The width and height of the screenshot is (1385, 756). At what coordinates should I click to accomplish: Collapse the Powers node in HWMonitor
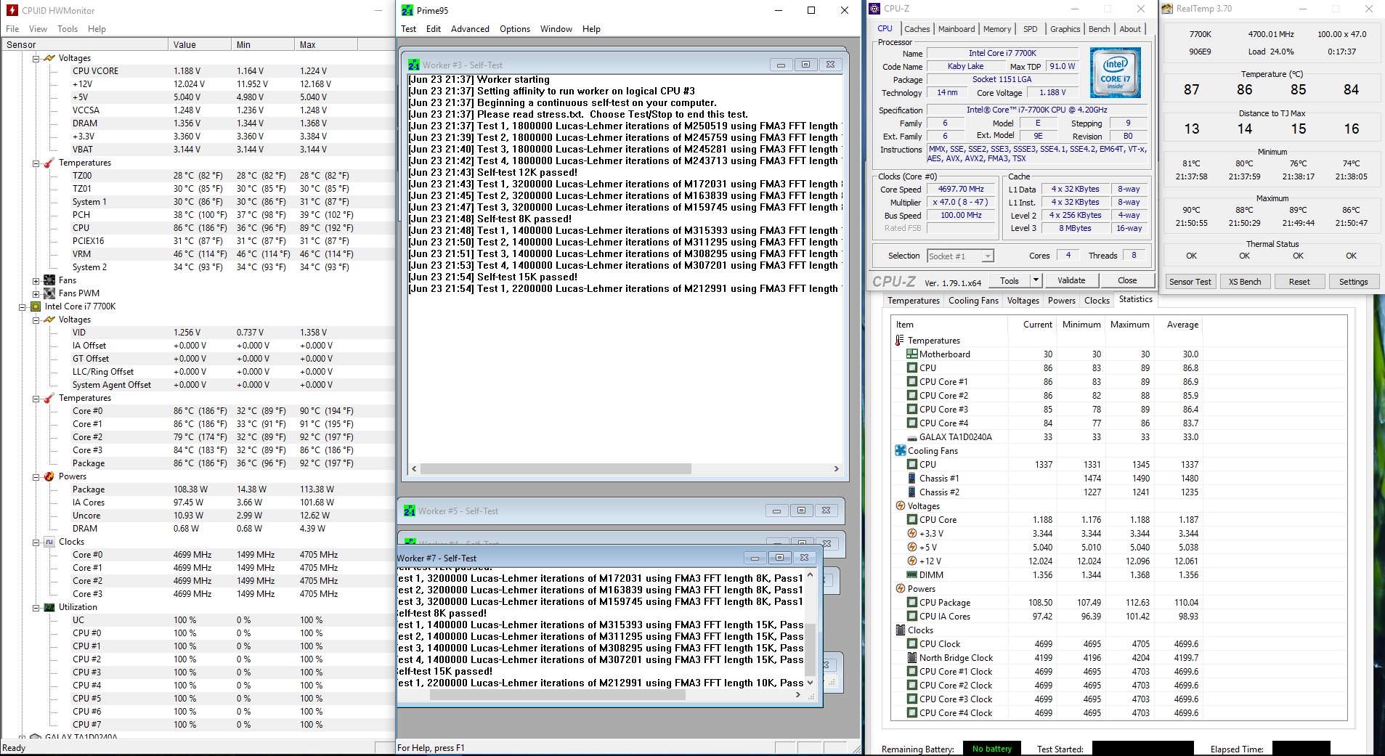click(36, 476)
